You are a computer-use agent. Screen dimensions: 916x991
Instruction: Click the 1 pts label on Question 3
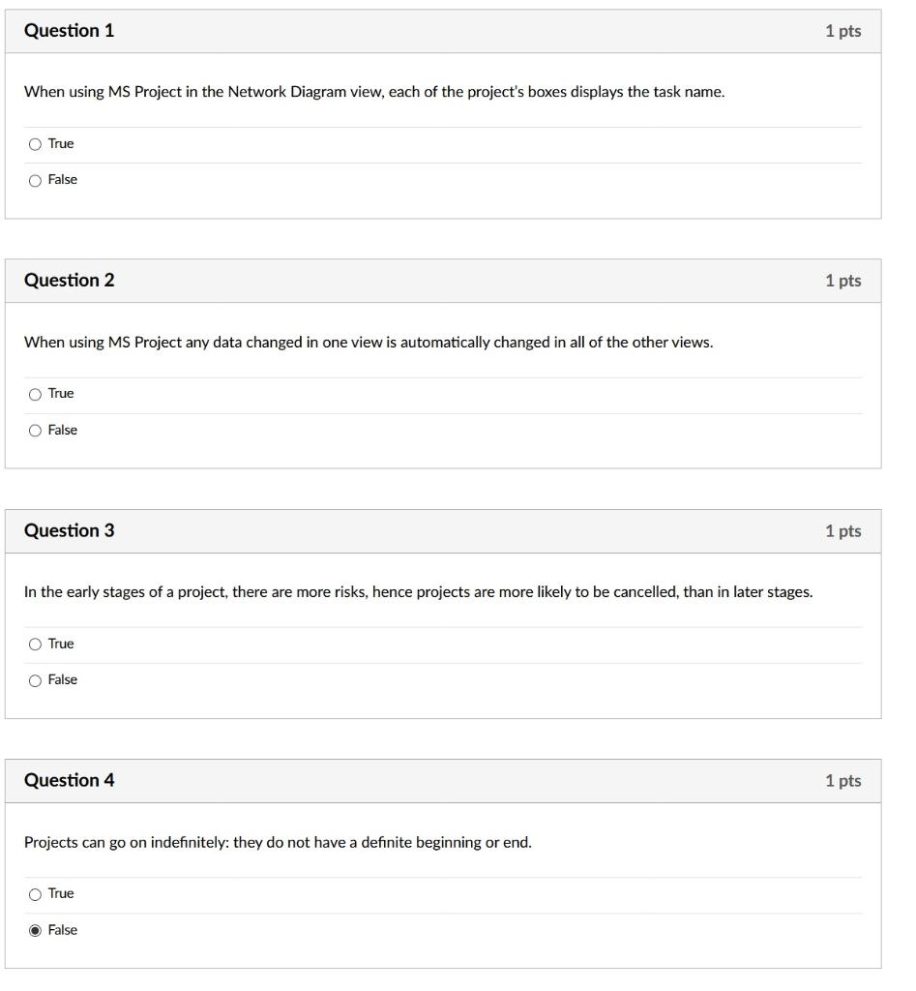tap(843, 530)
